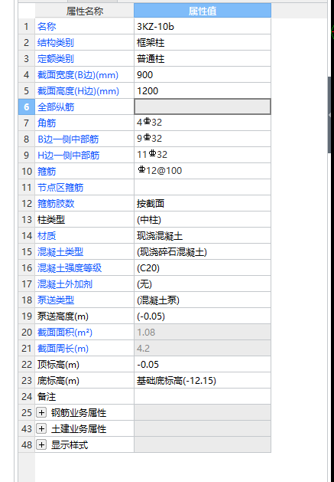Select the 混凝土外加剂 label
The image size is (334, 482).
pyautogui.click(x=65, y=284)
